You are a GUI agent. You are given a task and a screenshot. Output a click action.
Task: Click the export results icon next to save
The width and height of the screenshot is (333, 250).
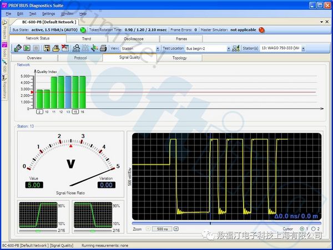point(56,48)
